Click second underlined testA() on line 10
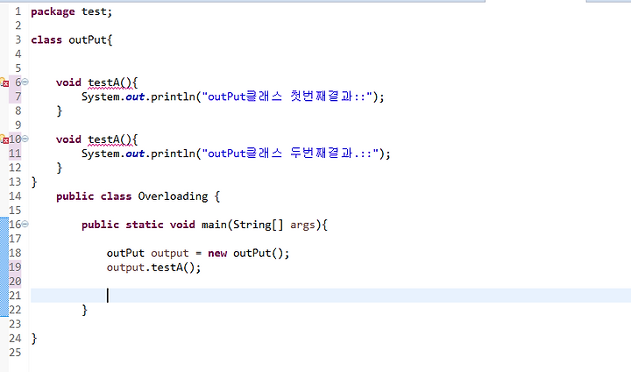The height and width of the screenshot is (372, 631). (x=110, y=139)
